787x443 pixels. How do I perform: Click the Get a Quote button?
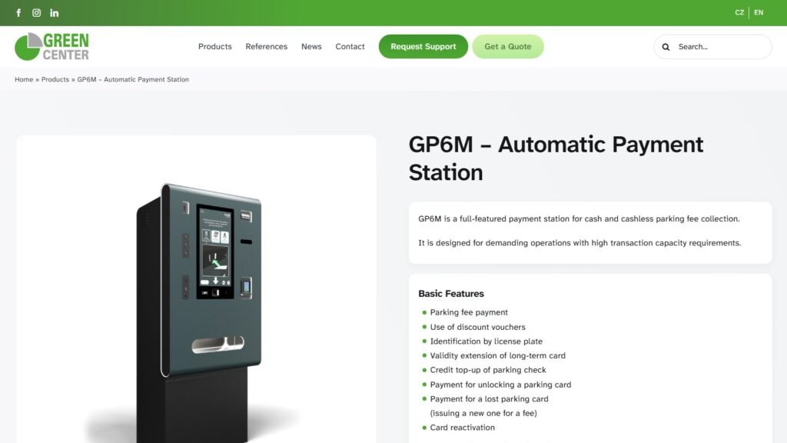(508, 46)
